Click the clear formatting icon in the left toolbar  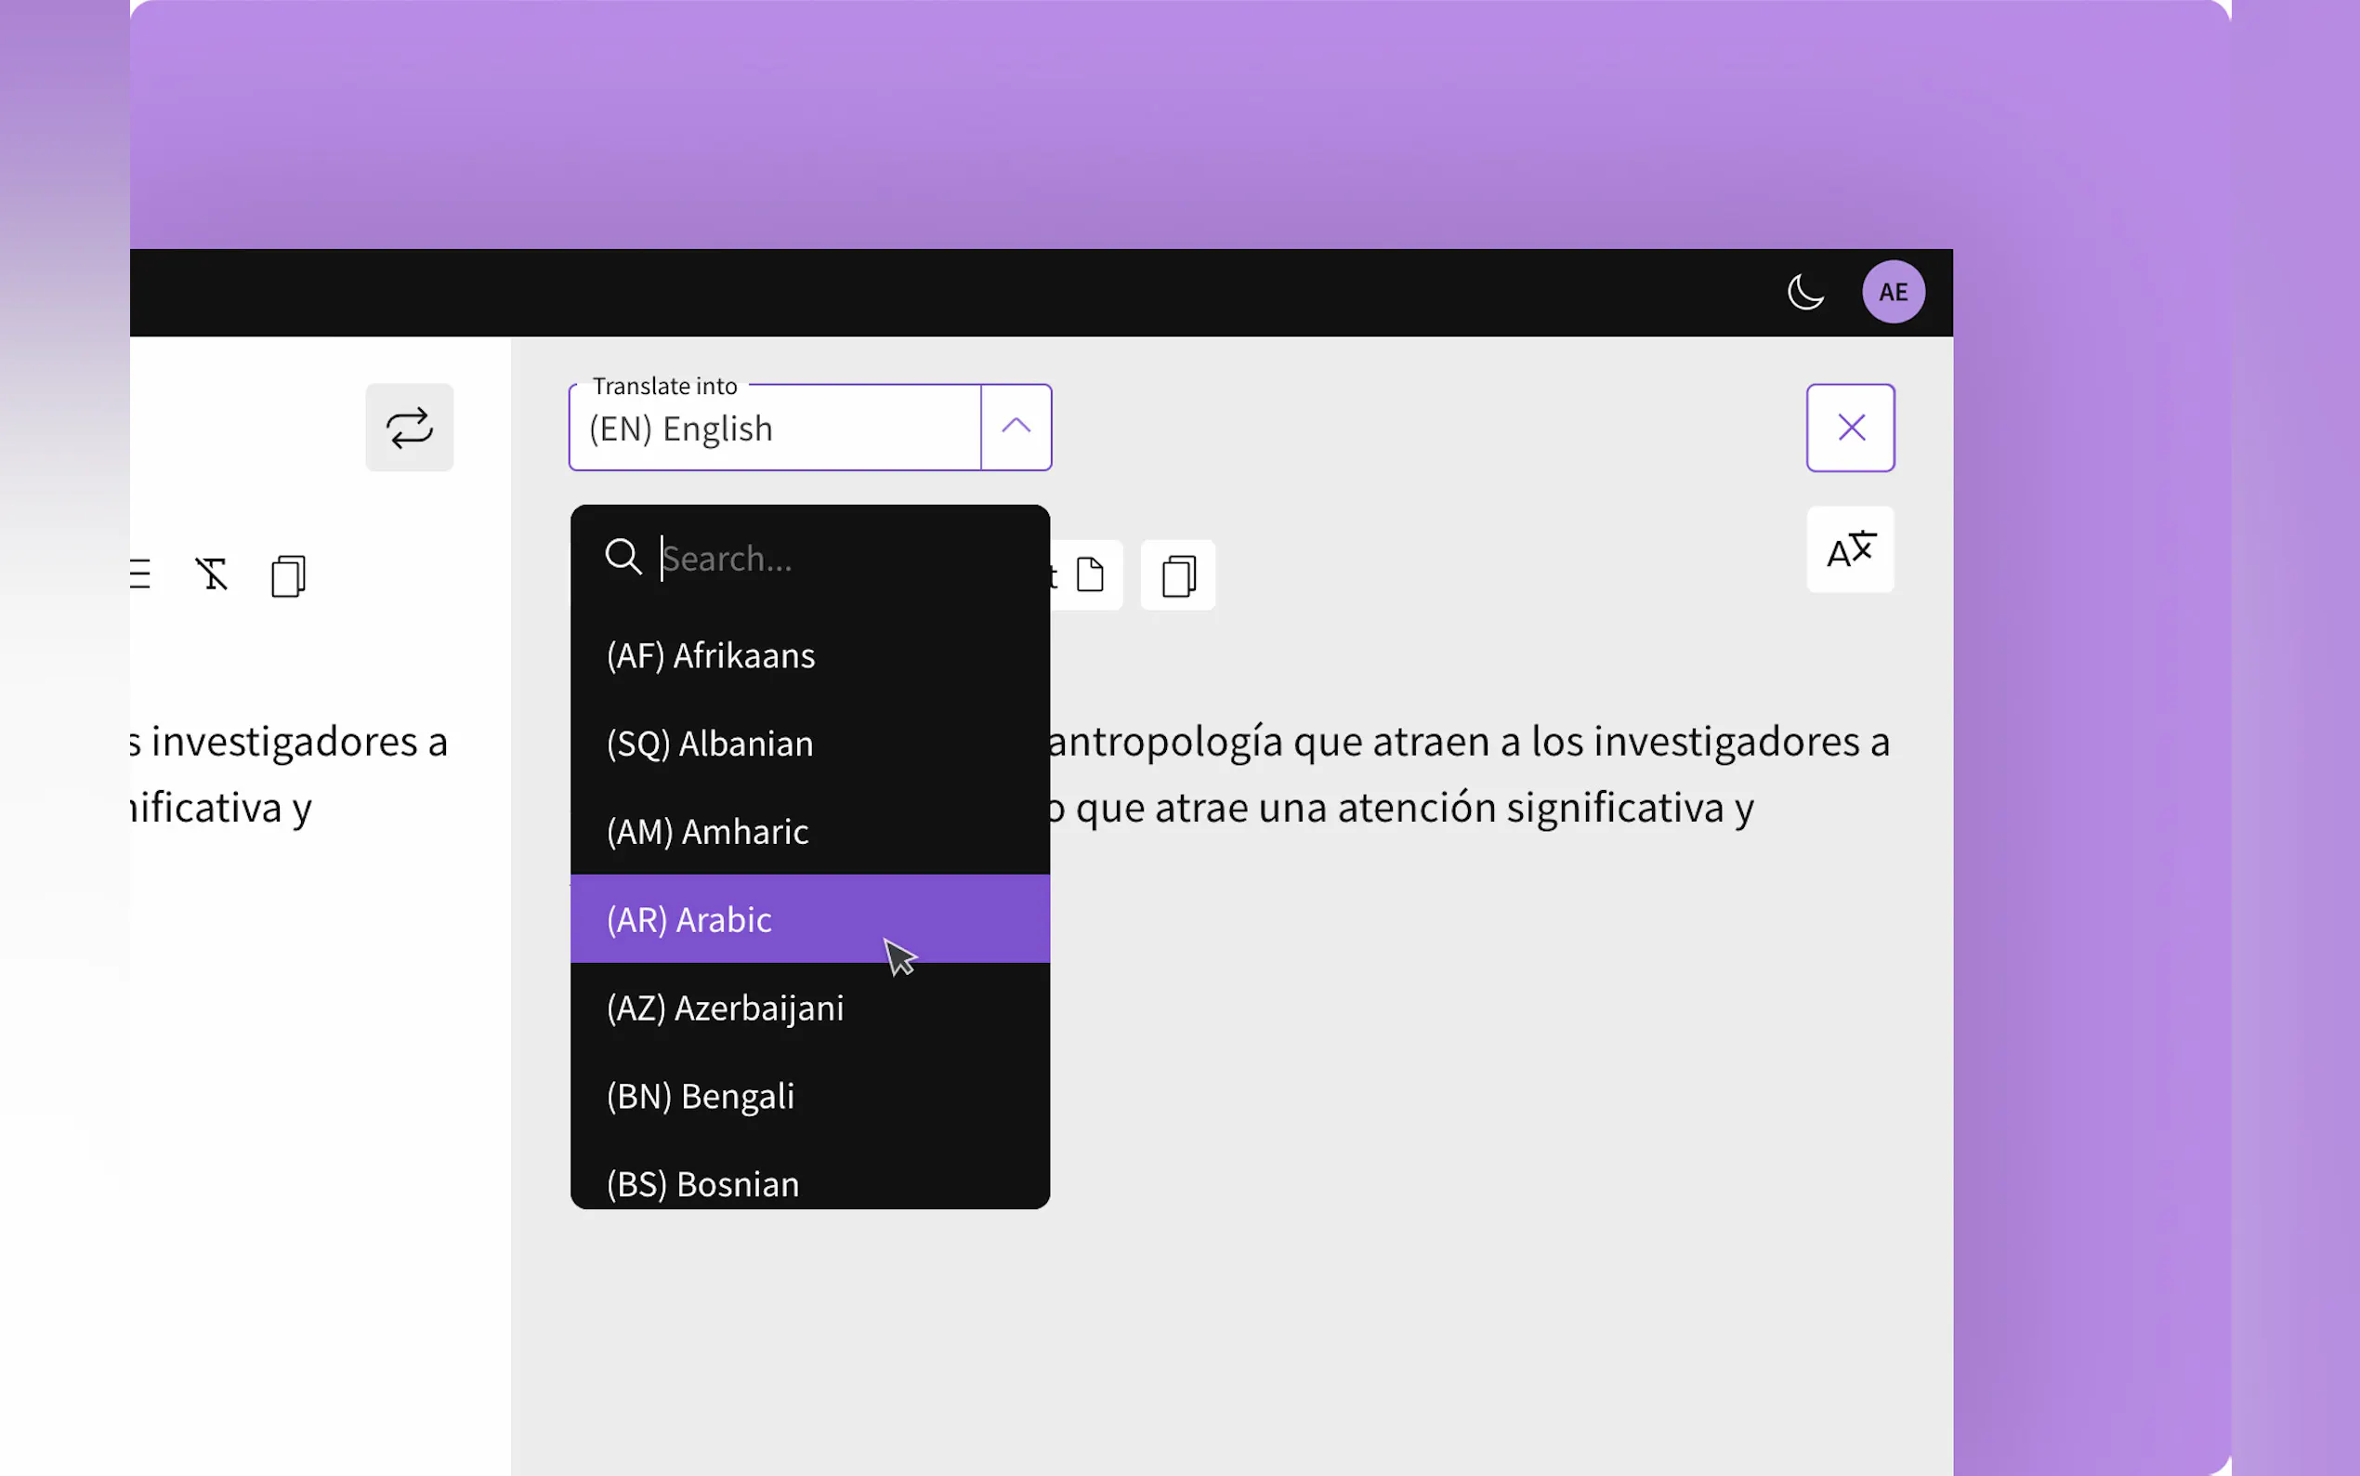coord(211,575)
